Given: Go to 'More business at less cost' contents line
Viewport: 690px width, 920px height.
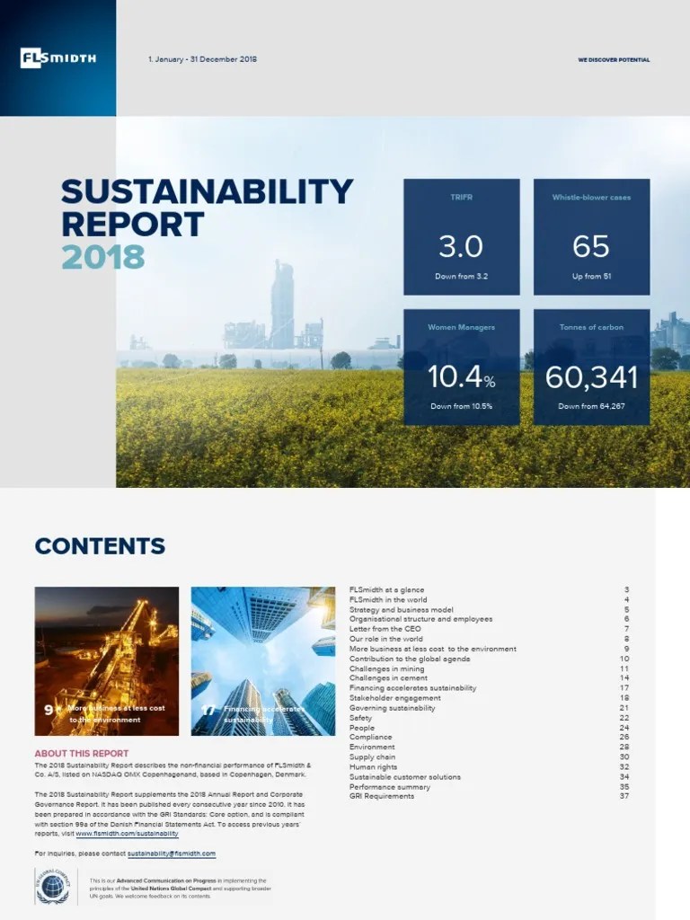Looking at the screenshot, I should (x=433, y=649).
